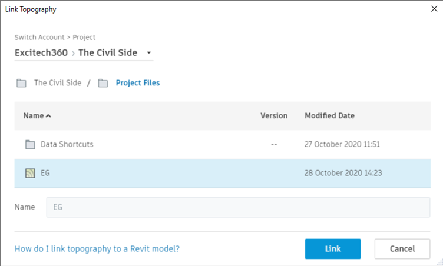Viewport: 443px width, 266px height.
Task: Sort the list using the Name arrow
Action: coord(48,116)
